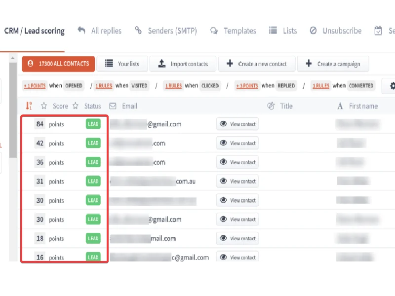View contact for the 16 points lead
395x296 pixels.
pyautogui.click(x=237, y=257)
